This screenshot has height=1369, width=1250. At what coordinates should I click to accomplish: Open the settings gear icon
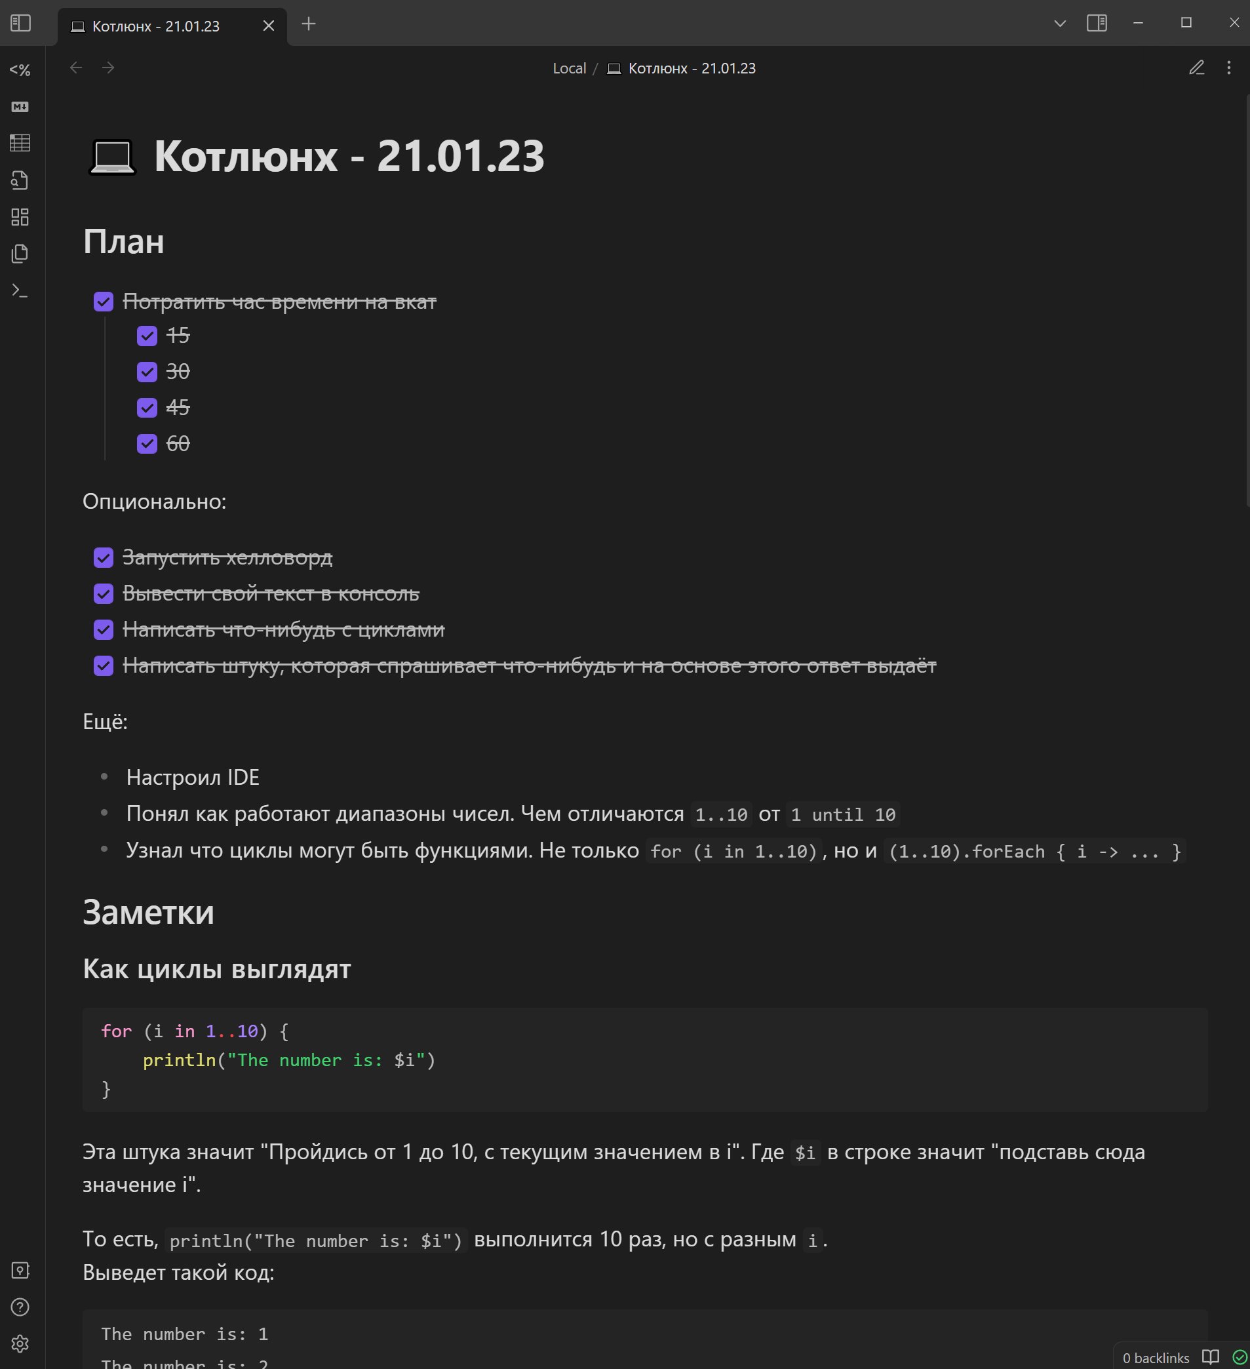[x=20, y=1344]
